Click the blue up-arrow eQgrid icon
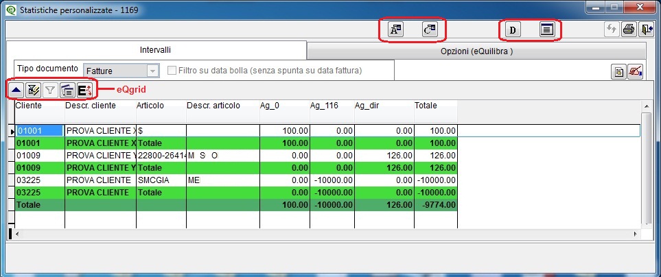Image resolution: width=661 pixels, height=277 pixels. pyautogui.click(x=16, y=89)
